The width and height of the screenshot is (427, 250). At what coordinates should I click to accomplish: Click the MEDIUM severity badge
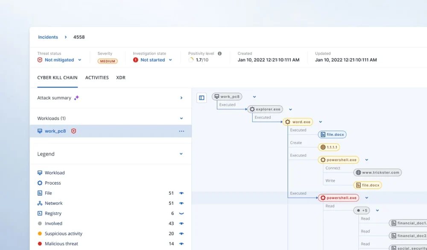(108, 61)
